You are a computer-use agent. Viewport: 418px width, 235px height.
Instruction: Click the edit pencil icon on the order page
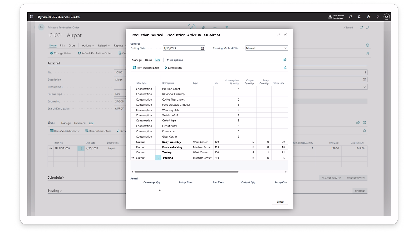point(191,27)
